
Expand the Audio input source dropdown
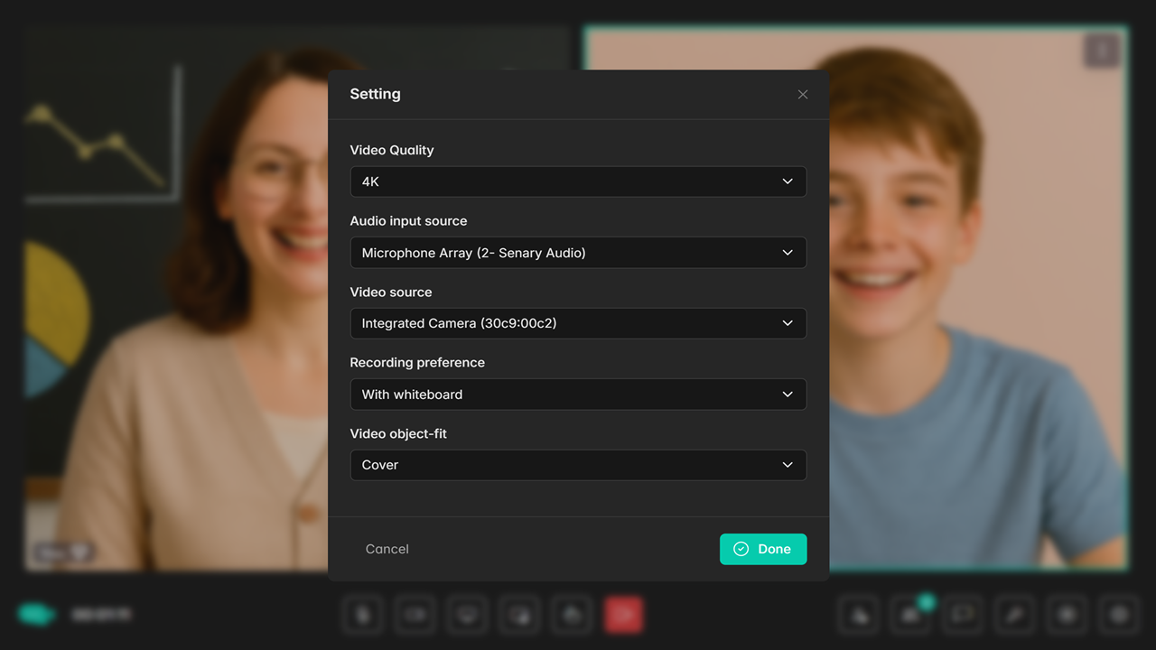pyautogui.click(x=578, y=253)
